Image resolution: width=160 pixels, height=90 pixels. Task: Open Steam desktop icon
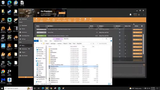click(9, 12)
